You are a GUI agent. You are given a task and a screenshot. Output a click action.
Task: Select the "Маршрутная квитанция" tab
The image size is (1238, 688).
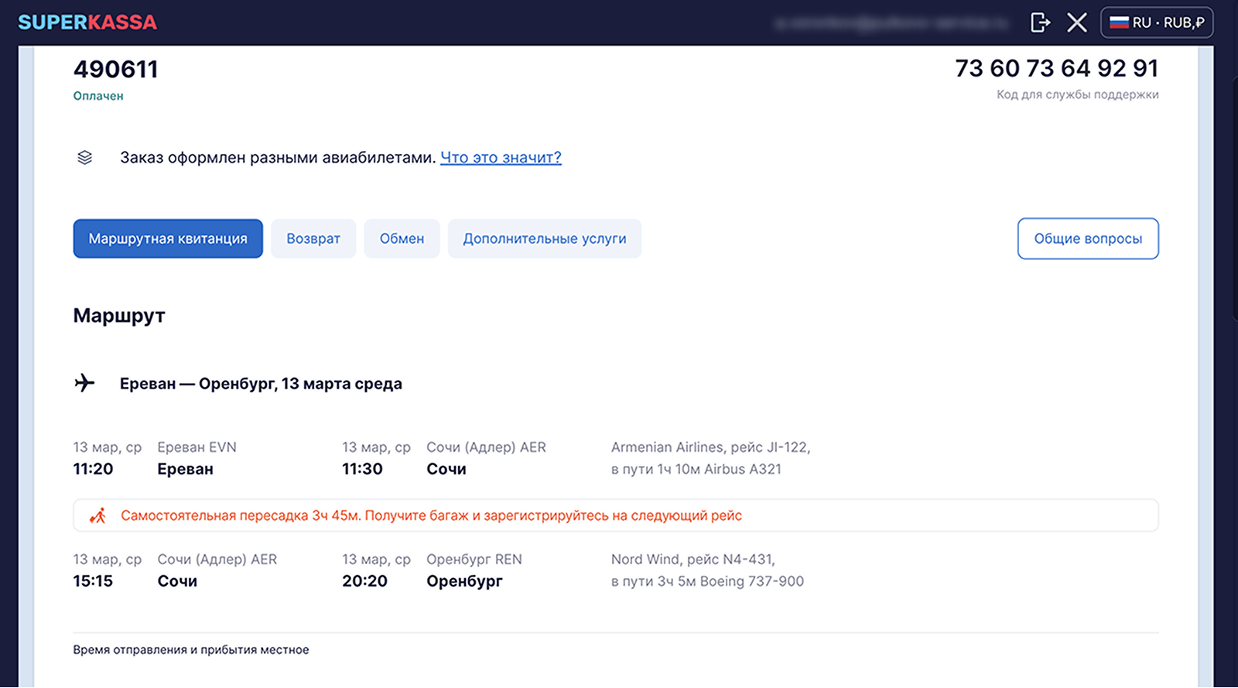coord(168,238)
